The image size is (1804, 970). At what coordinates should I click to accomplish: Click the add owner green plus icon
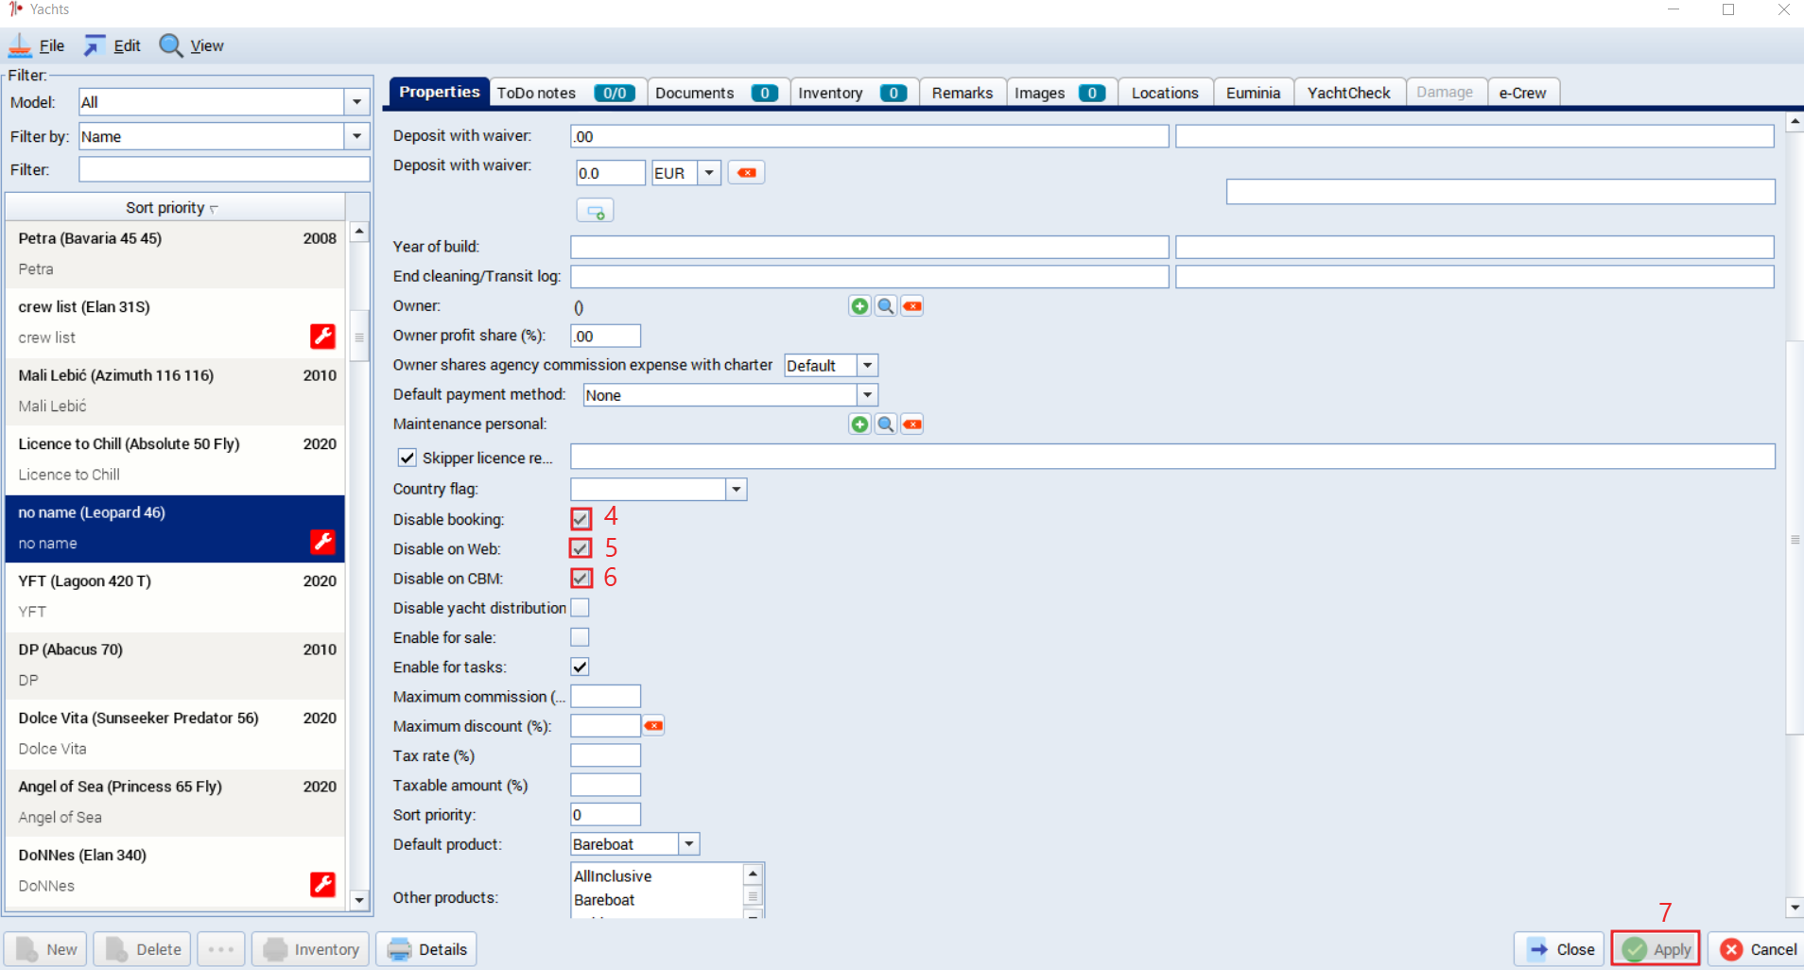coord(859,306)
